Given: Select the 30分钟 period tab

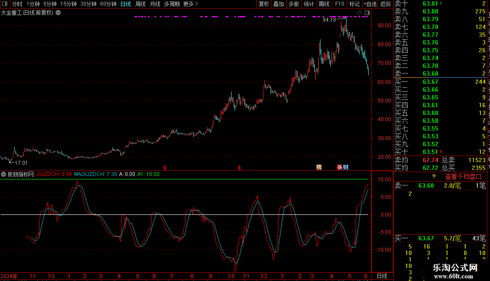Looking at the screenshot, I should [x=88, y=4].
